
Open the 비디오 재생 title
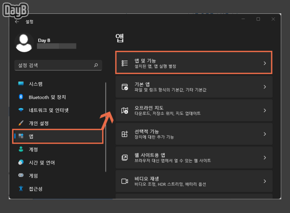tap(147, 179)
